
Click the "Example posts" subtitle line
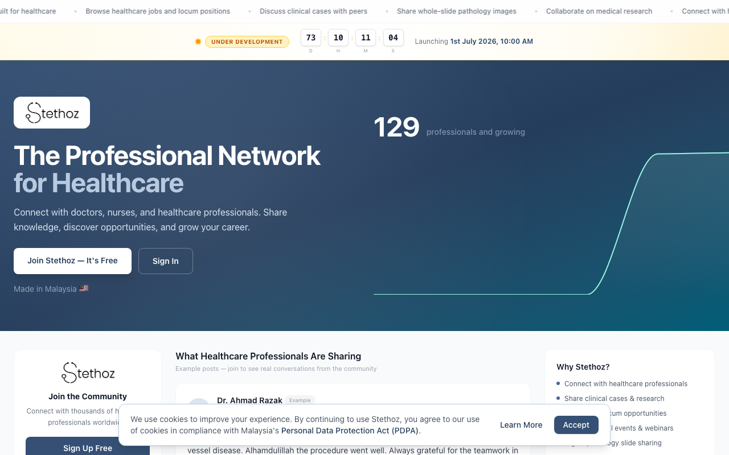(x=276, y=369)
